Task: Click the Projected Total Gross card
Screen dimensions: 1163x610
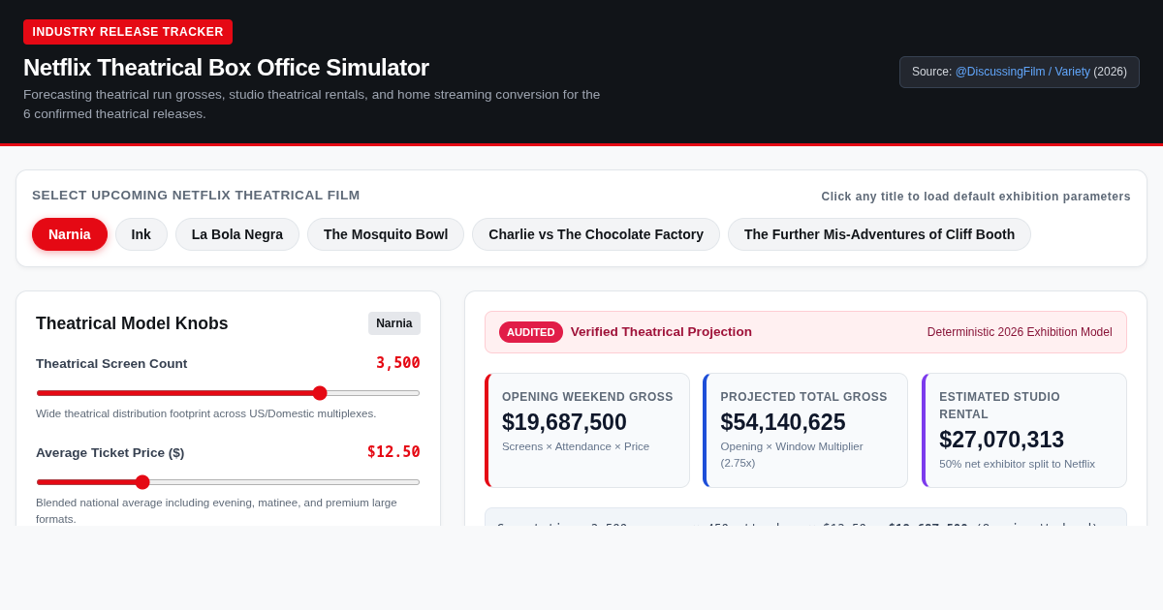Action: pos(805,430)
